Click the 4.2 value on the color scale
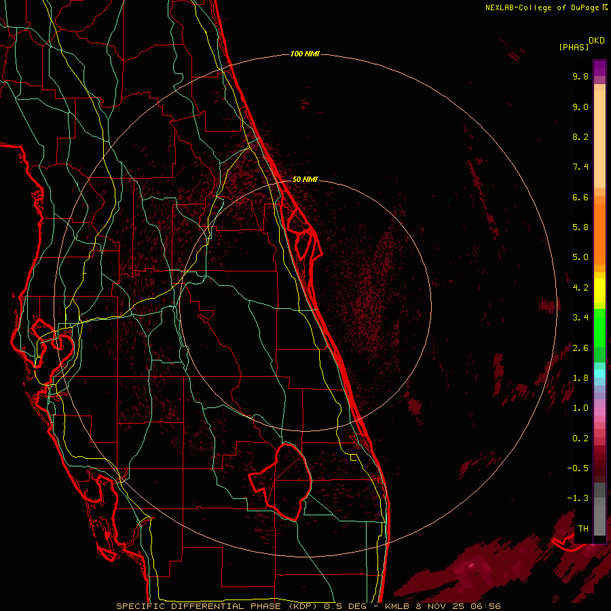Screen dimensions: 611x611 click(580, 288)
